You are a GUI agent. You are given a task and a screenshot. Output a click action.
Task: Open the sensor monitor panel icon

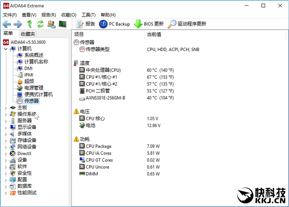pyautogui.click(x=62, y=24)
